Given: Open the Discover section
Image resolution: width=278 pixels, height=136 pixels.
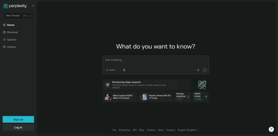Looking at the screenshot, I should (11, 32).
